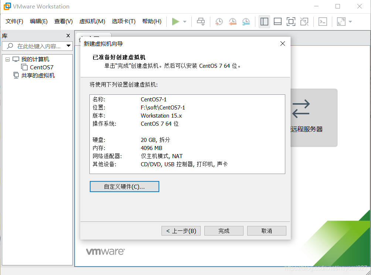Open the 选项卡(T) menu
Viewport: 371px width, 275px height.
coord(123,21)
